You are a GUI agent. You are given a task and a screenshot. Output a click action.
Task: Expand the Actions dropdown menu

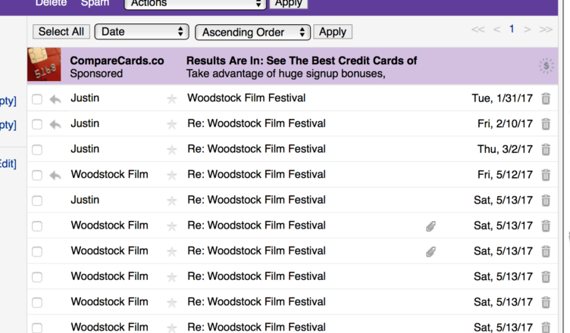[x=195, y=3]
